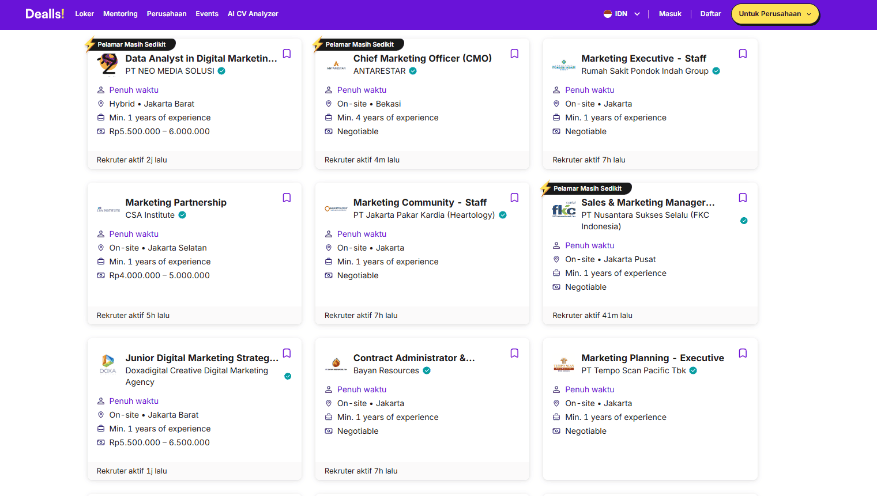Open Chief Marketing Officer (CMO) job title
The width and height of the screenshot is (877, 496).
point(423,58)
